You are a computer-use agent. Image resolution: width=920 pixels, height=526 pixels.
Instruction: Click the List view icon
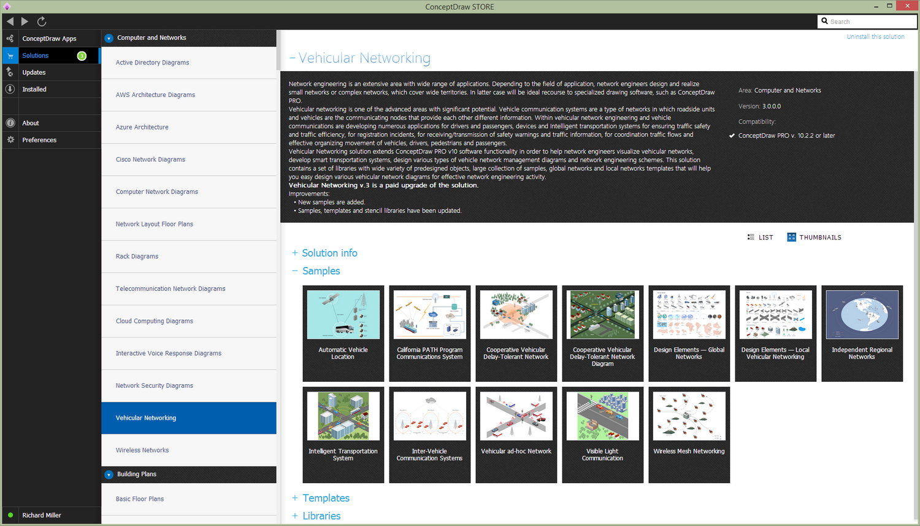pos(751,237)
